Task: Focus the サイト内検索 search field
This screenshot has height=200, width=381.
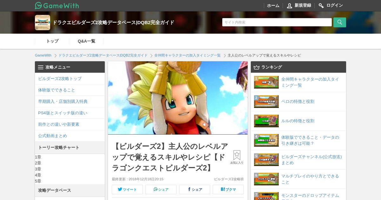Action: (277, 22)
